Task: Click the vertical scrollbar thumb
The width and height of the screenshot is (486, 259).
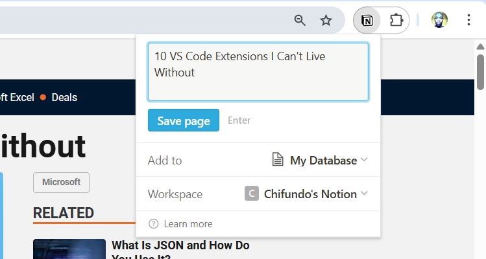Action: tap(481, 71)
